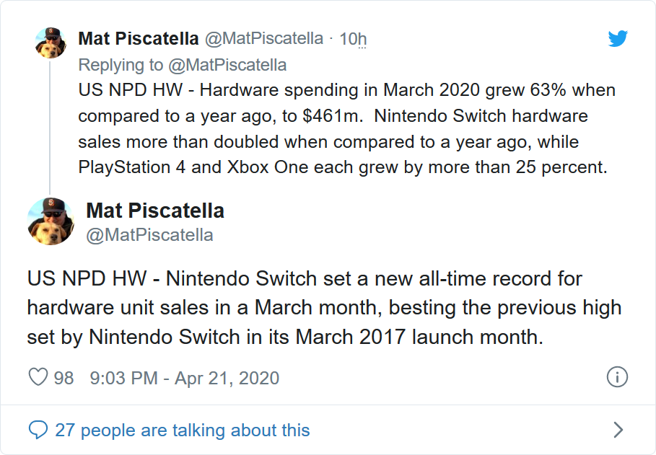Like the tweet with the heart icon
Viewport: 656px width, 455px height.
pos(37,377)
